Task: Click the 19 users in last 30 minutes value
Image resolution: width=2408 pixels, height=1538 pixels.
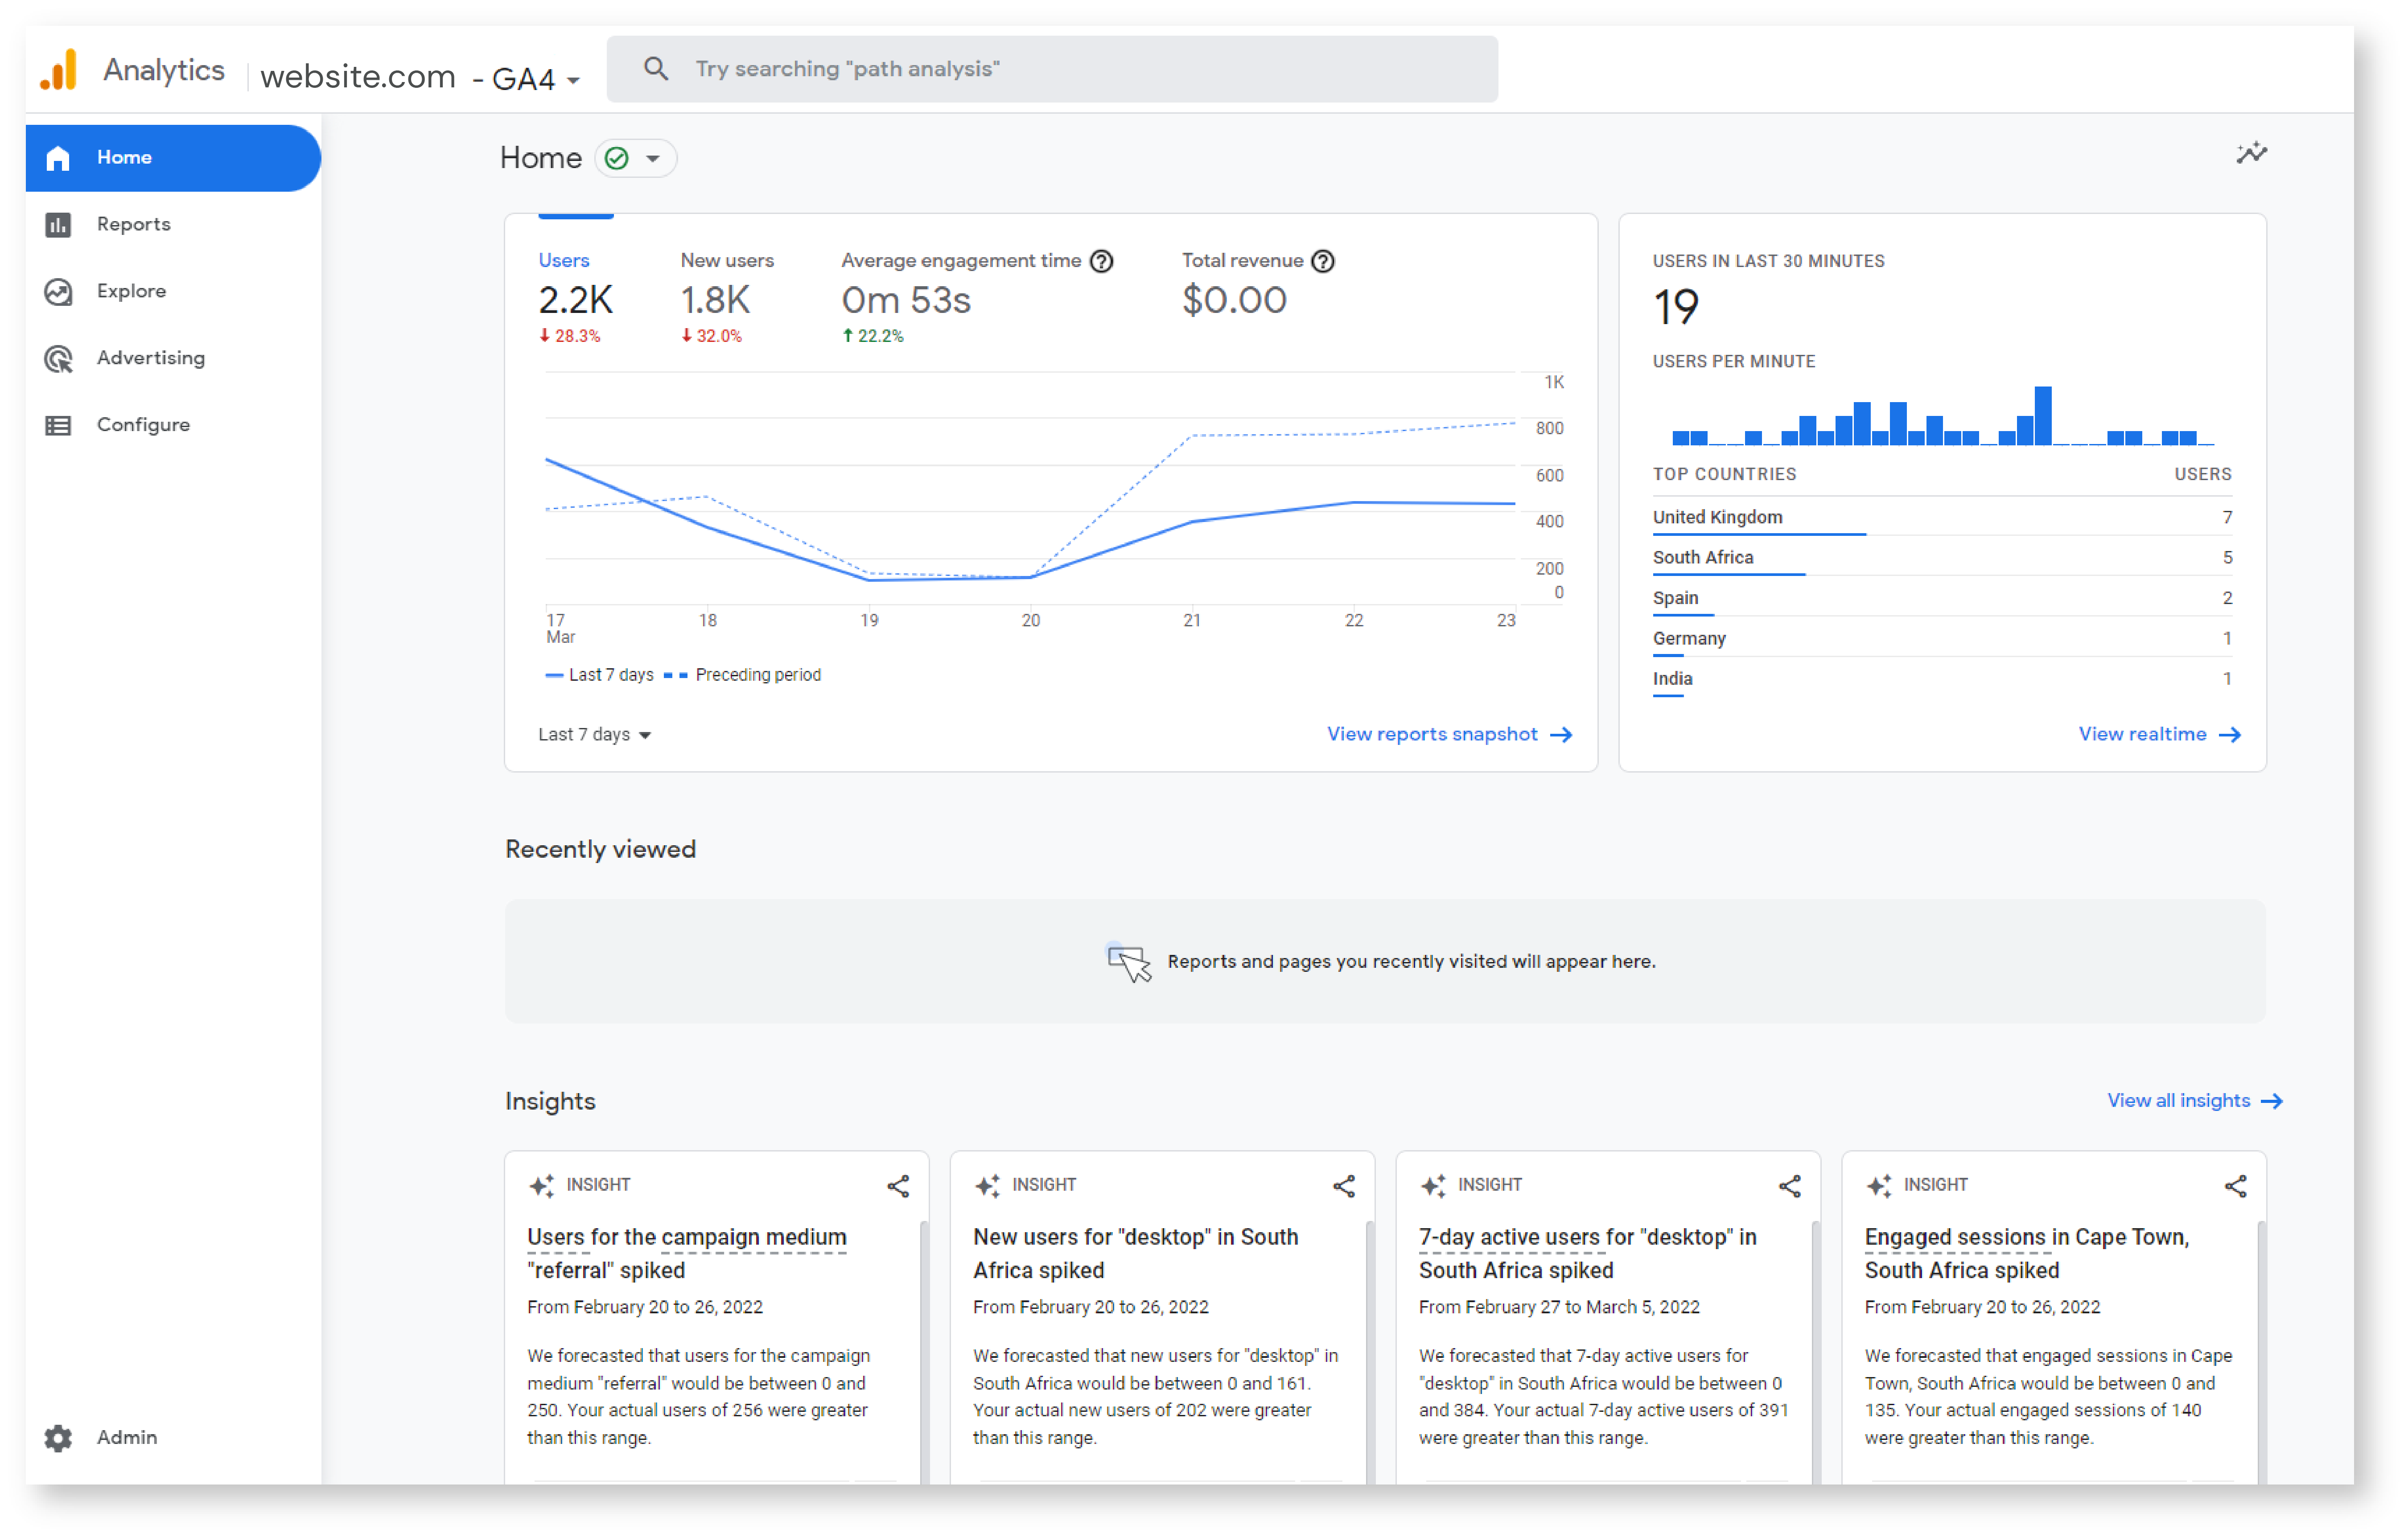Action: [1675, 307]
